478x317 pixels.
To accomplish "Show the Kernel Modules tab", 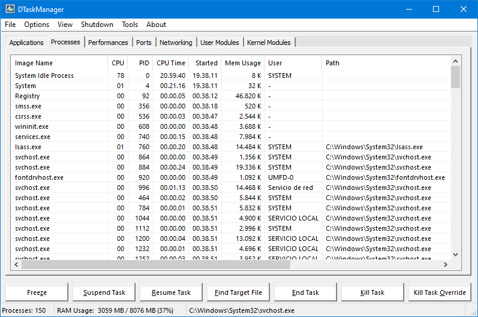I will tap(269, 43).
